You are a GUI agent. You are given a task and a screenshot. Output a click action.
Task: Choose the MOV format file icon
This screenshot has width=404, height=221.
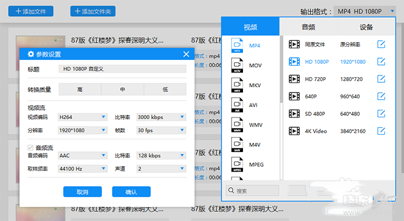tap(237, 65)
